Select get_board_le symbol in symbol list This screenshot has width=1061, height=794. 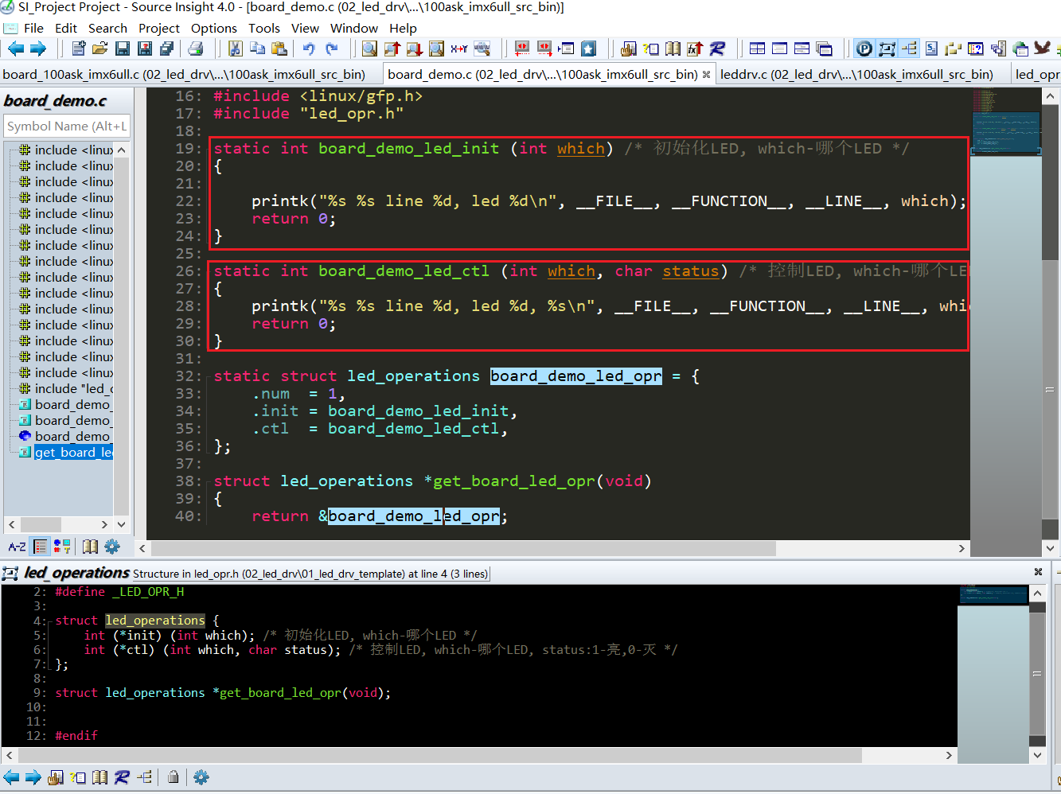point(73,452)
